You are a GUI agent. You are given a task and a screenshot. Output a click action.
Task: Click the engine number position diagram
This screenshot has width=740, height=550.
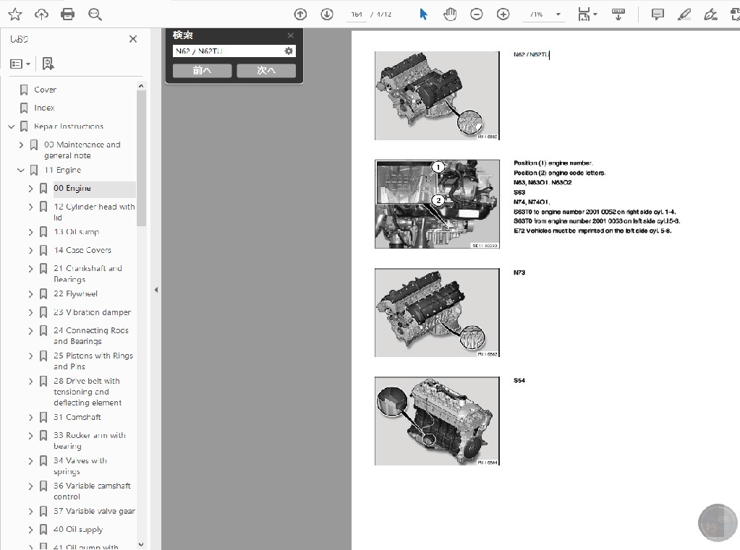coord(437,204)
